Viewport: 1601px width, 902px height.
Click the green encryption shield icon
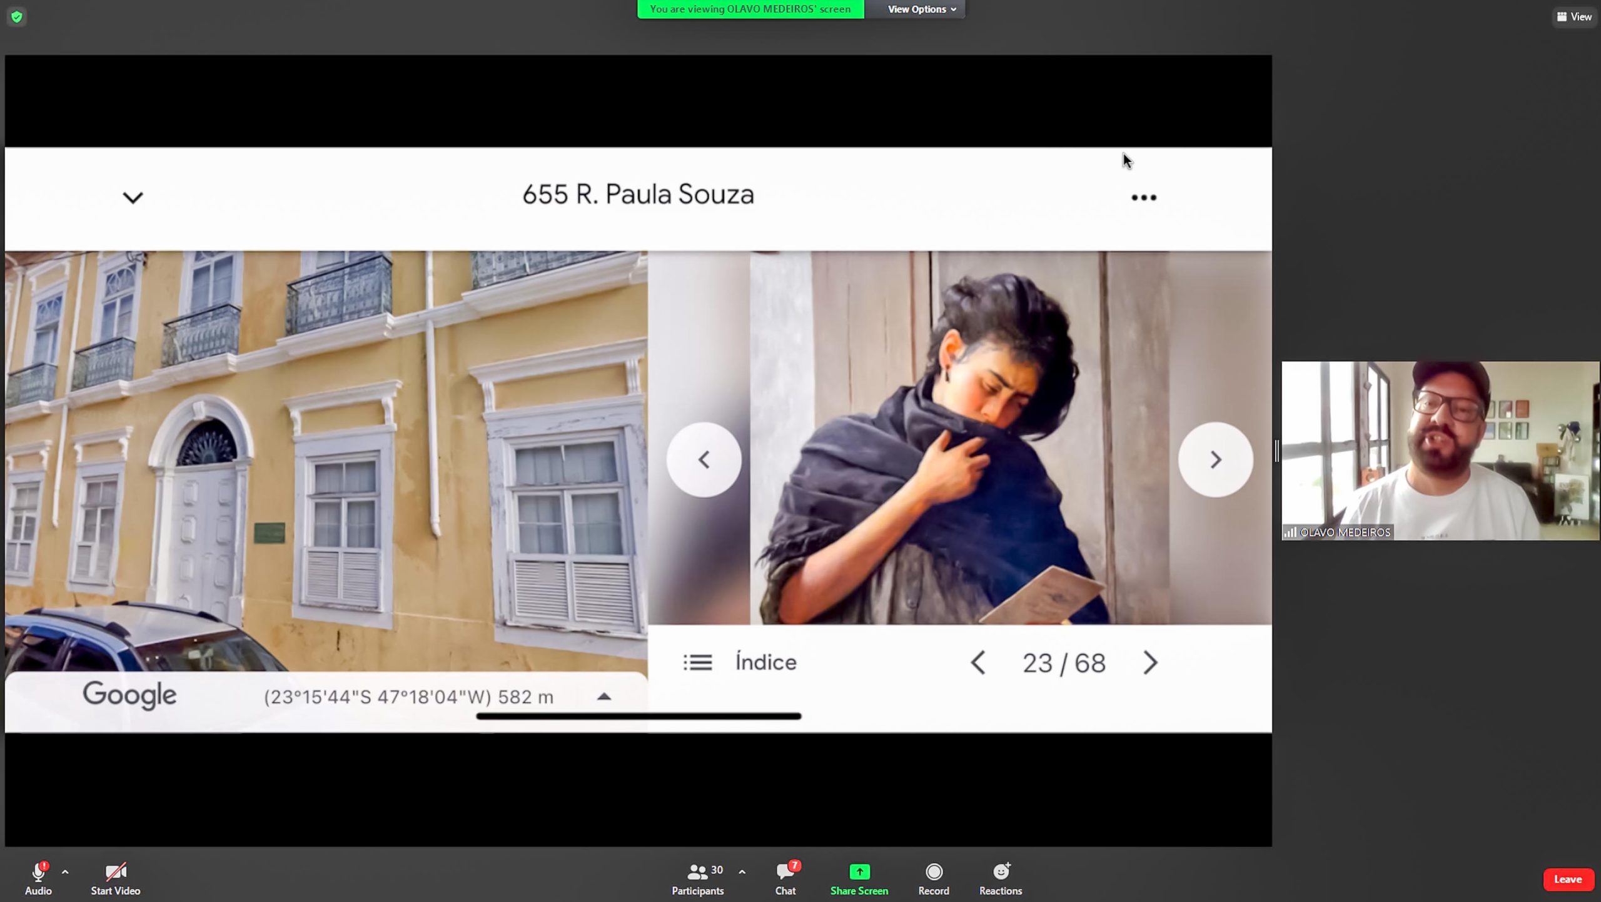17,17
